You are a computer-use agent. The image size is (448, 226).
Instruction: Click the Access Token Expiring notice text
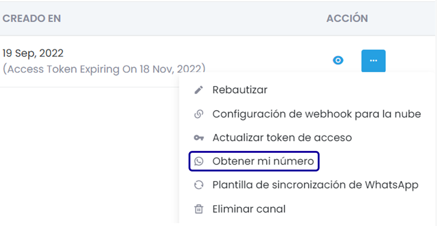point(104,69)
